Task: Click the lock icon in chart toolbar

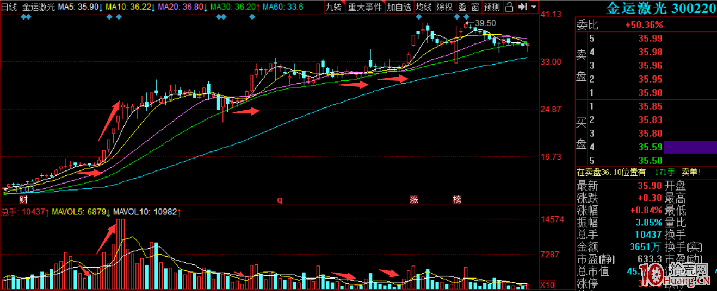Action: pyautogui.click(x=509, y=7)
